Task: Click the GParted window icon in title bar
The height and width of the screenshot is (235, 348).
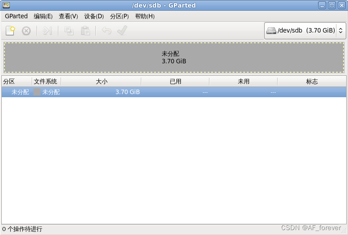Action: point(6,5)
